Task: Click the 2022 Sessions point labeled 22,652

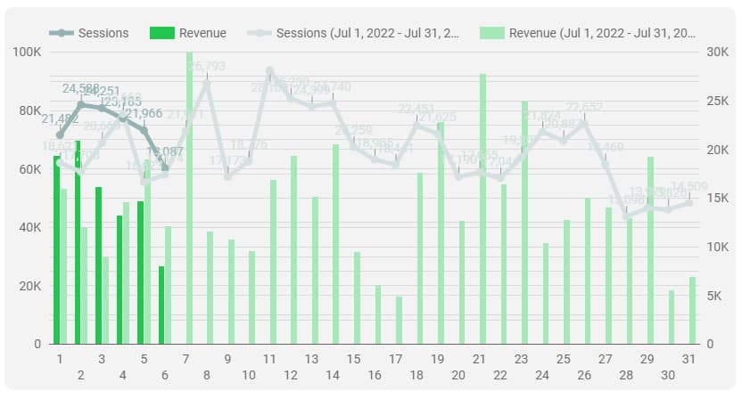Action: (x=584, y=124)
